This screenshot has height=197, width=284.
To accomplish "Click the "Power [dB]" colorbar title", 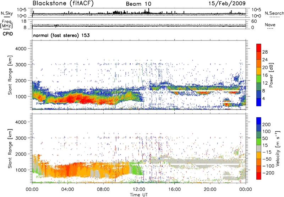I will [x=271, y=75].
